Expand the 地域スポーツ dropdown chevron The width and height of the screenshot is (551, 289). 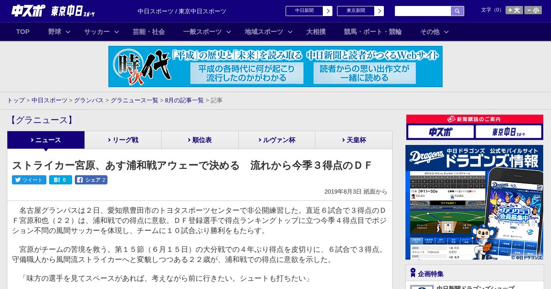click(290, 32)
